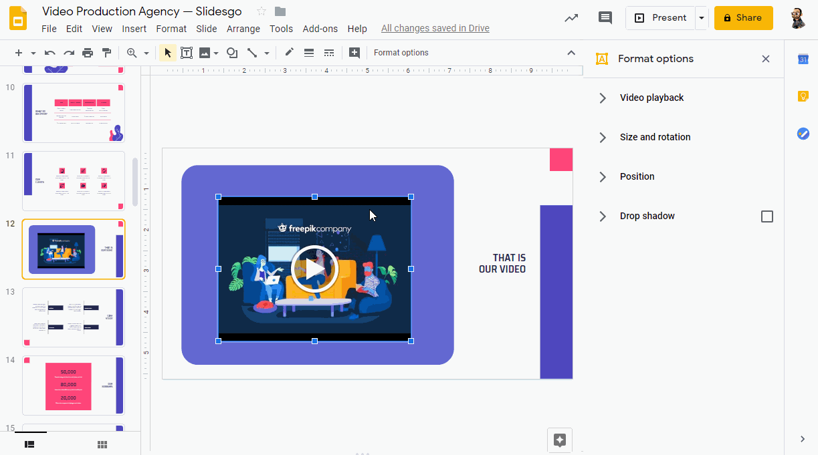Add a new slide with the plus icon
818x455 pixels.
[19, 53]
